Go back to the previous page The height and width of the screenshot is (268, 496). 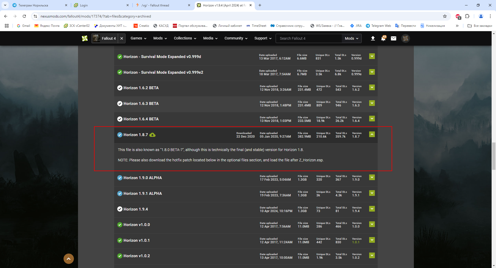point(6,16)
